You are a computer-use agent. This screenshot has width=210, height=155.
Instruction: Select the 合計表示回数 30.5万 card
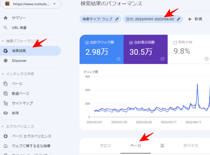145,49
